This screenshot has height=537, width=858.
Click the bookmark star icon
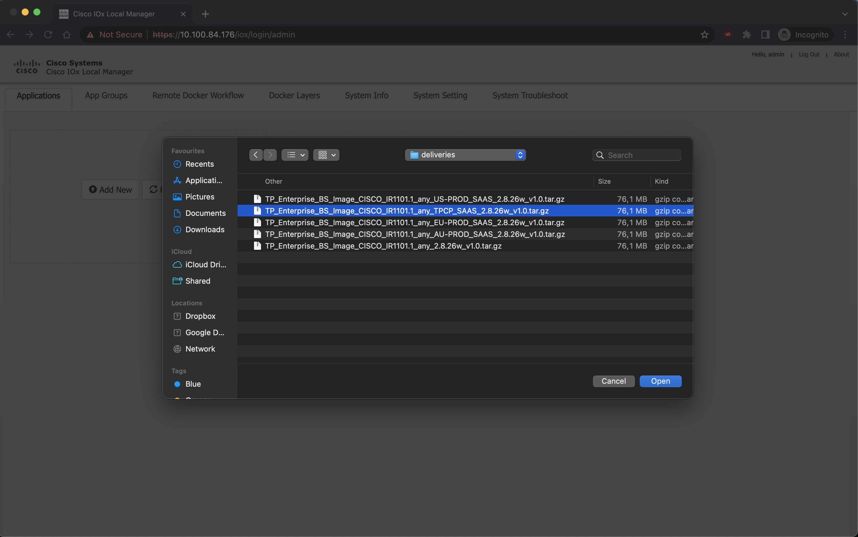coord(704,35)
